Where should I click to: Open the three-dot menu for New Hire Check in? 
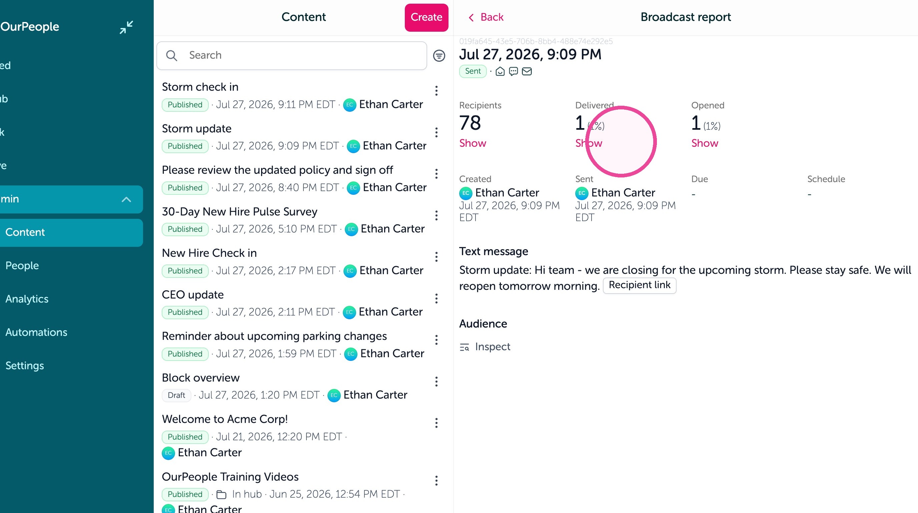tap(436, 257)
